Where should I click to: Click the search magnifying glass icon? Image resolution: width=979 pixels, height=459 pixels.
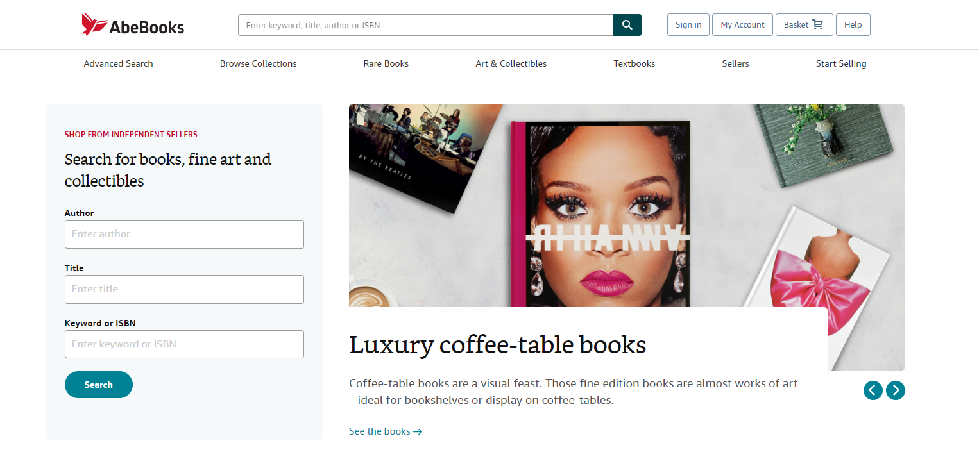(x=627, y=24)
